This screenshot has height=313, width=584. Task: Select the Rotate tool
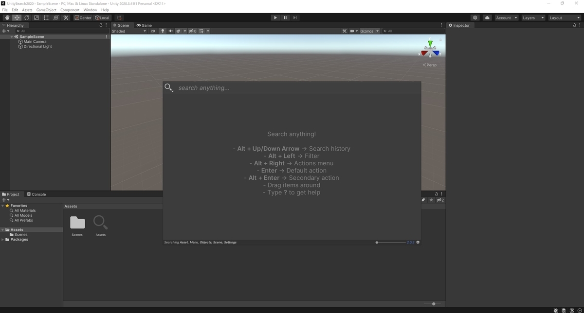tap(27, 17)
